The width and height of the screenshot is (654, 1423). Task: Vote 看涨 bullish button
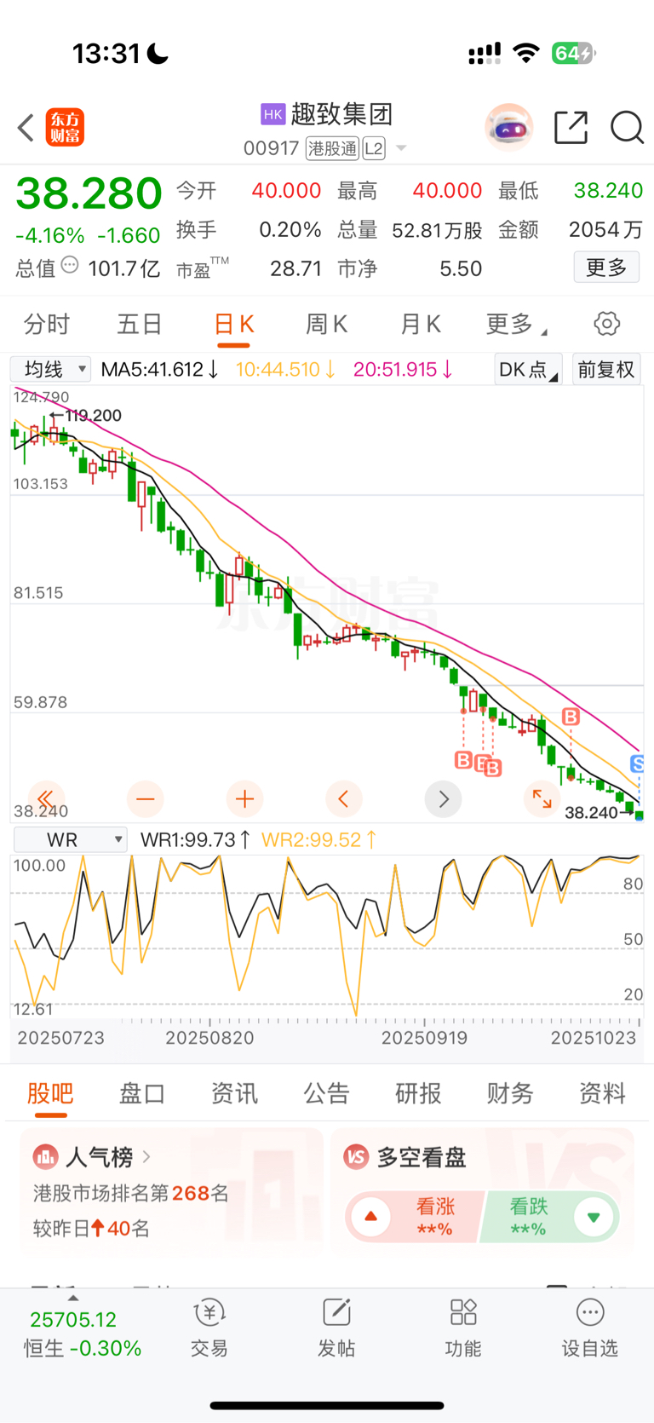pos(415,1217)
